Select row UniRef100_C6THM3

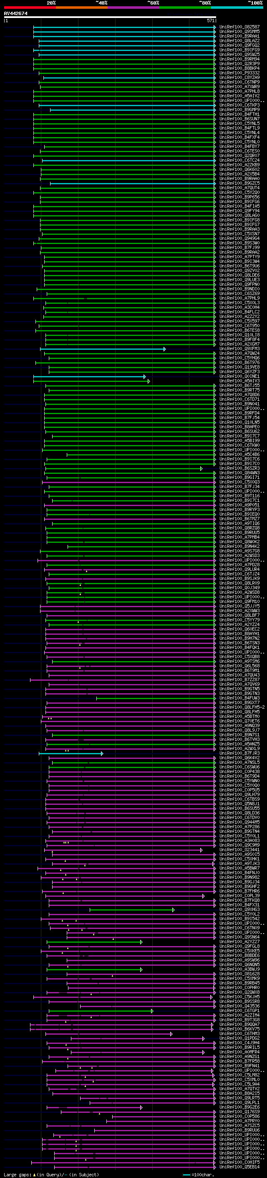click(239, 1033)
